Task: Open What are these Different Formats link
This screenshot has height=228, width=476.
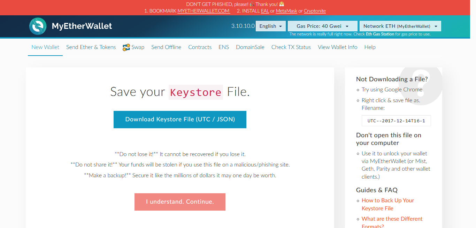Action: click(392, 222)
